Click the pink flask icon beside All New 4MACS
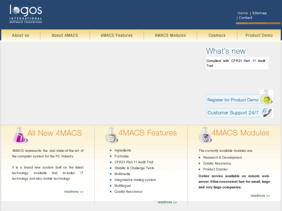 tap(20, 135)
